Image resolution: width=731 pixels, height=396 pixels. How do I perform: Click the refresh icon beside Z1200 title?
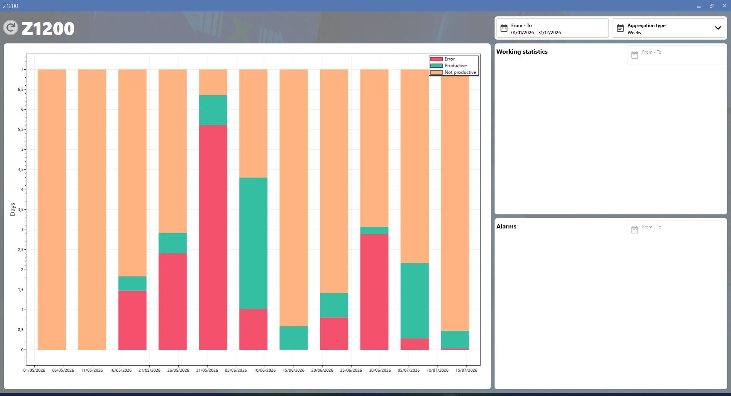coord(11,28)
